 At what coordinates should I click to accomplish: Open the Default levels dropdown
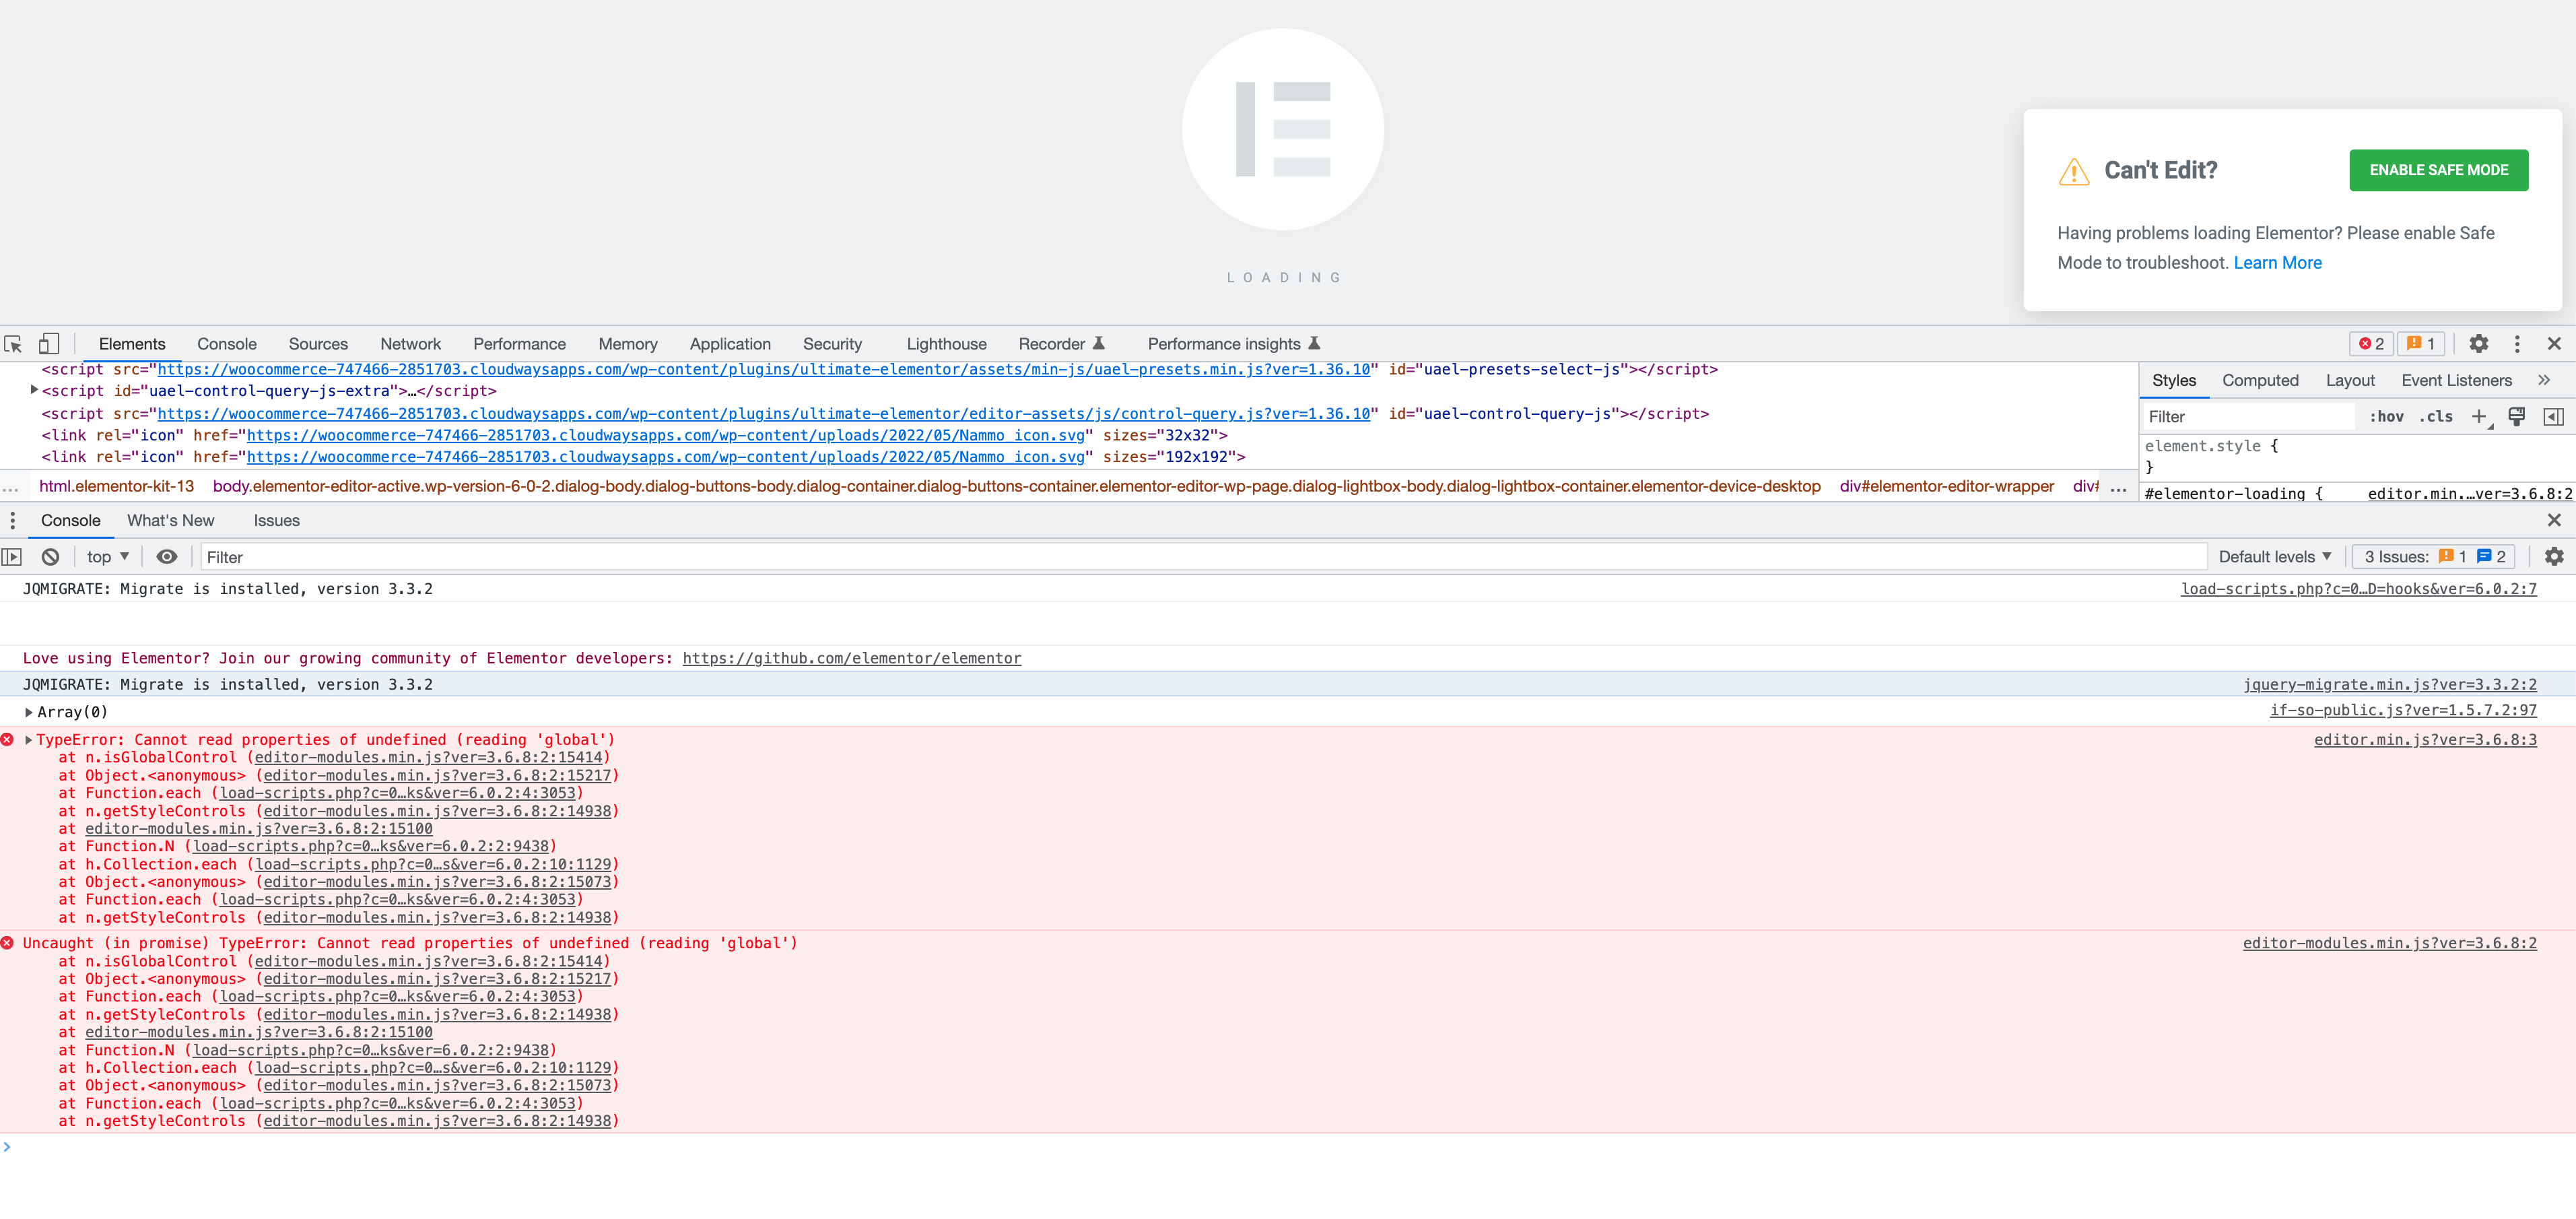(2274, 557)
